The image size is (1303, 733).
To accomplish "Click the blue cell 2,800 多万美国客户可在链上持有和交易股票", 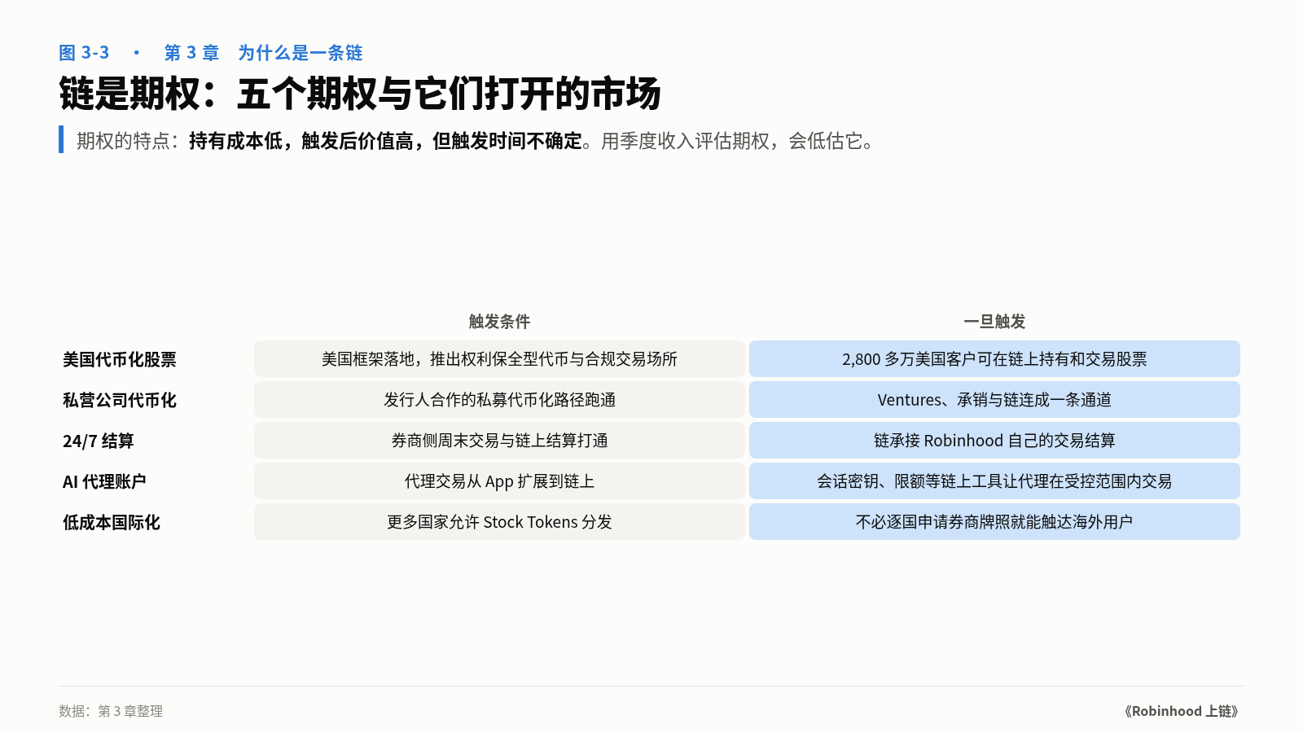I will 994,359.
